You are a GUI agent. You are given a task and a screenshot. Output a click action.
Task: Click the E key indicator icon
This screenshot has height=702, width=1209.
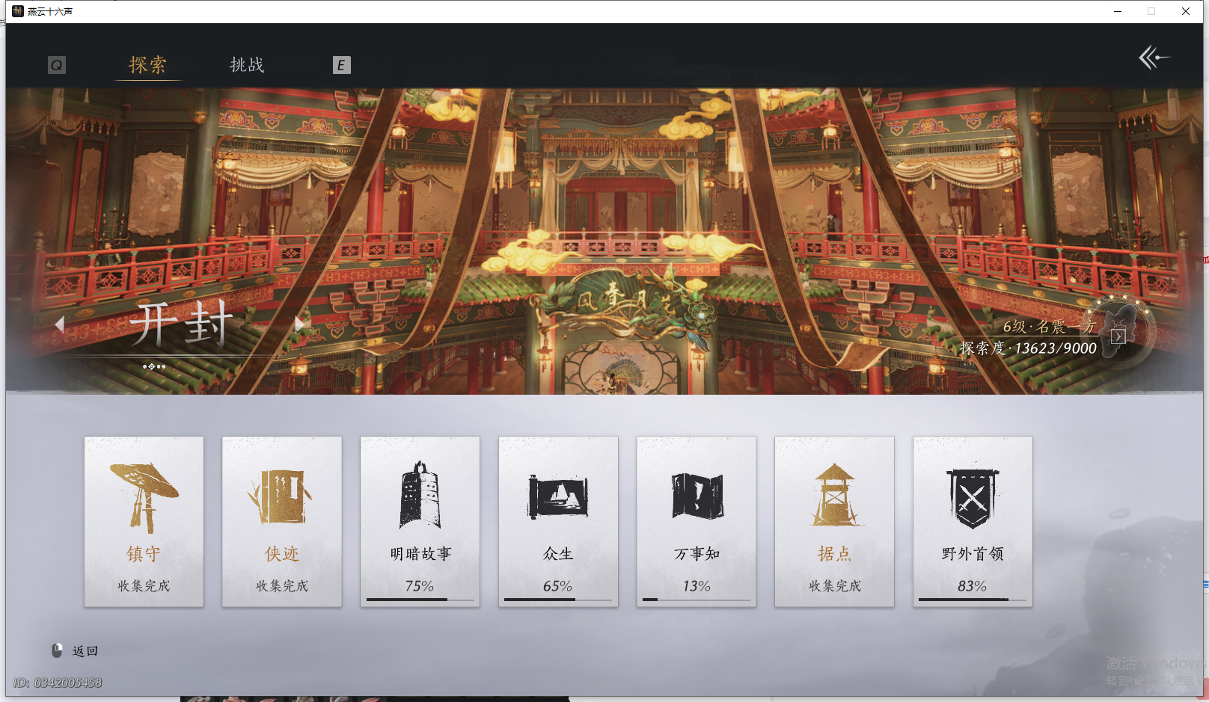tap(343, 66)
